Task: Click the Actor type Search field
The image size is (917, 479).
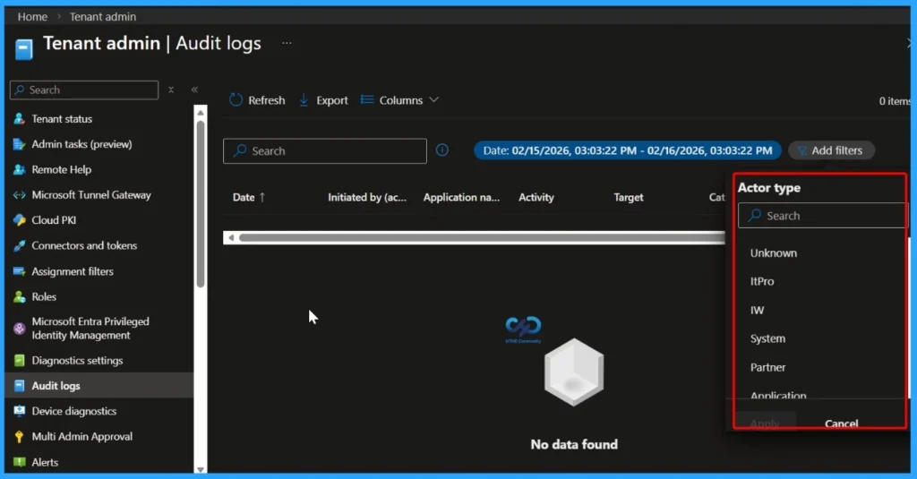Action: (822, 216)
